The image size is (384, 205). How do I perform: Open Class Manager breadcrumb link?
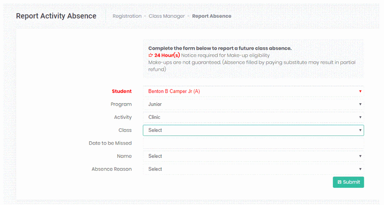167,16
